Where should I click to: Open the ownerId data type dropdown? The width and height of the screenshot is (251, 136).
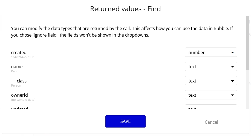(x=211, y=95)
